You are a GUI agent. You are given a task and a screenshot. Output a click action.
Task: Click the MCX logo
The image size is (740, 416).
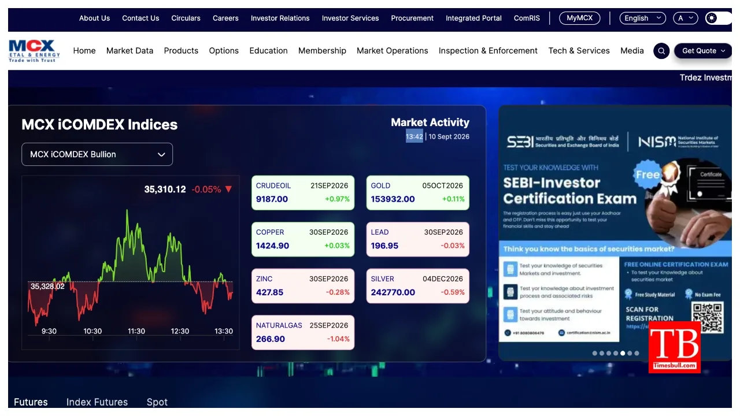point(34,51)
